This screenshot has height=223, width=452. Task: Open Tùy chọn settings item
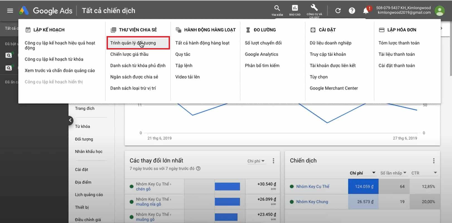click(319, 77)
